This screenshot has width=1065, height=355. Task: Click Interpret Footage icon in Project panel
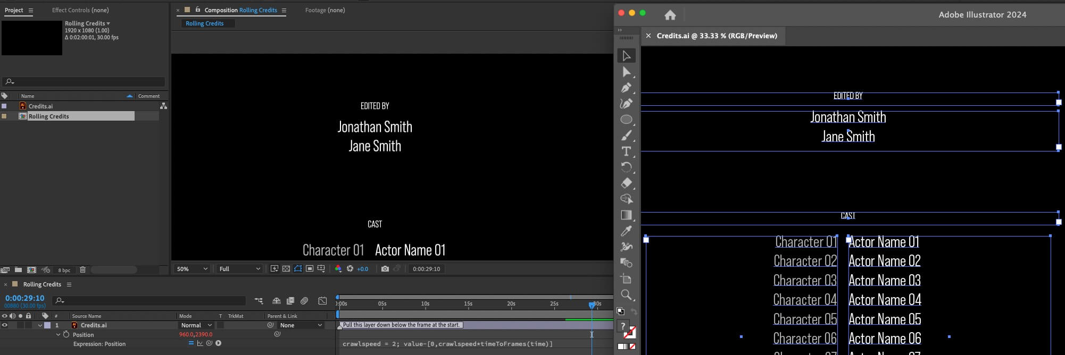[6, 270]
